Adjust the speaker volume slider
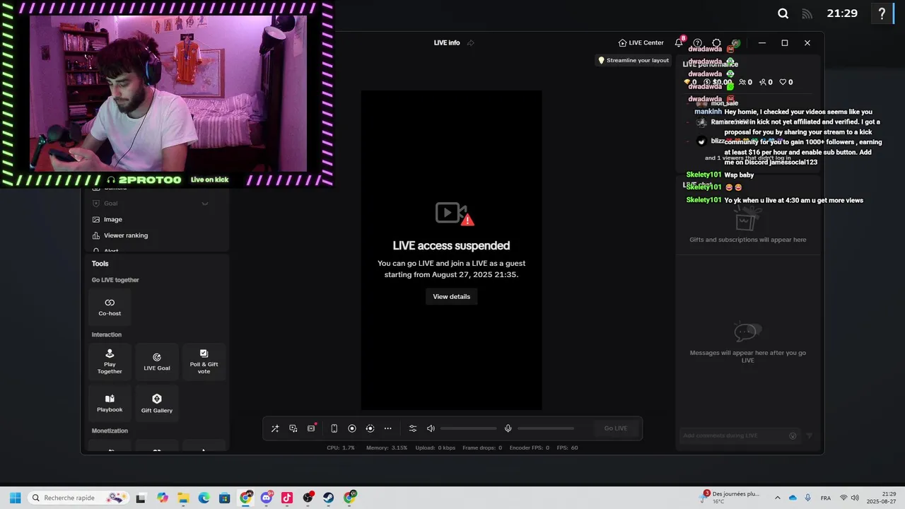Image resolution: width=905 pixels, height=509 pixels. (x=468, y=428)
